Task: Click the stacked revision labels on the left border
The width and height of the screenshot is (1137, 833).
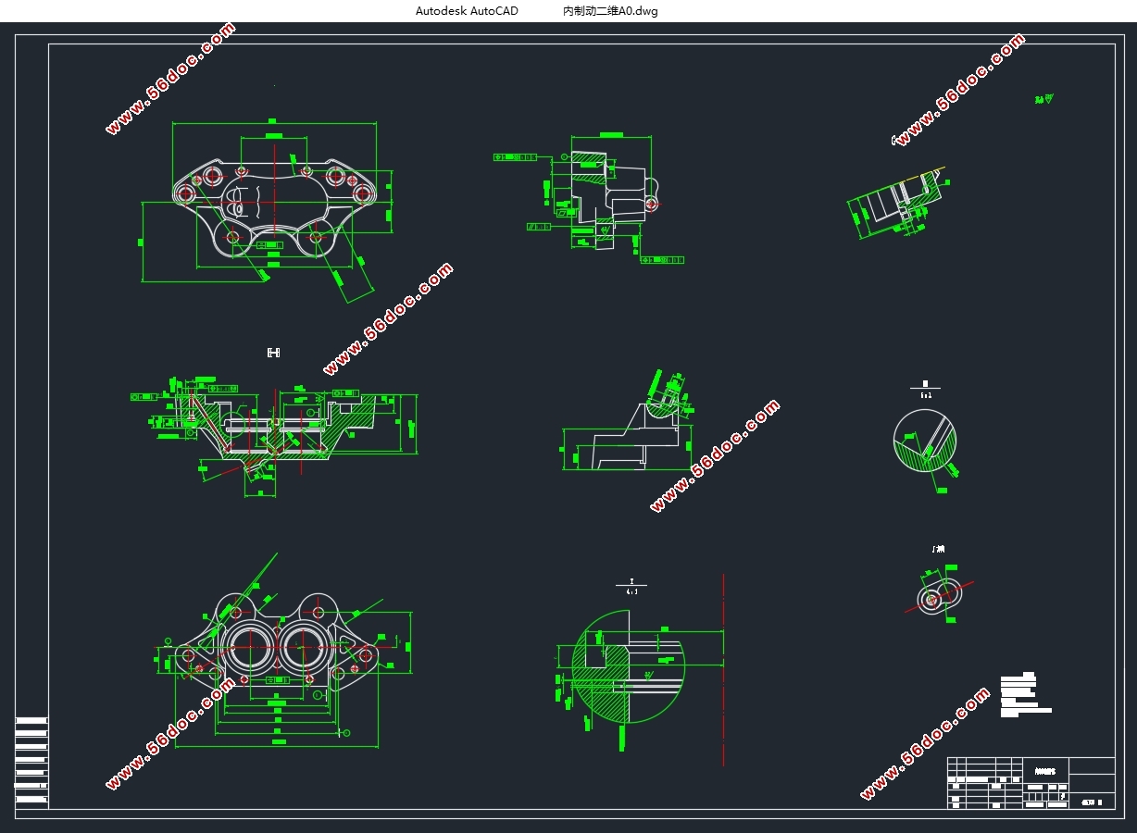Action: tap(31, 759)
